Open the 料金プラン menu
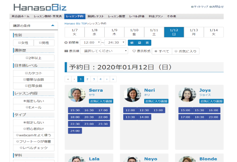 (156, 16)
